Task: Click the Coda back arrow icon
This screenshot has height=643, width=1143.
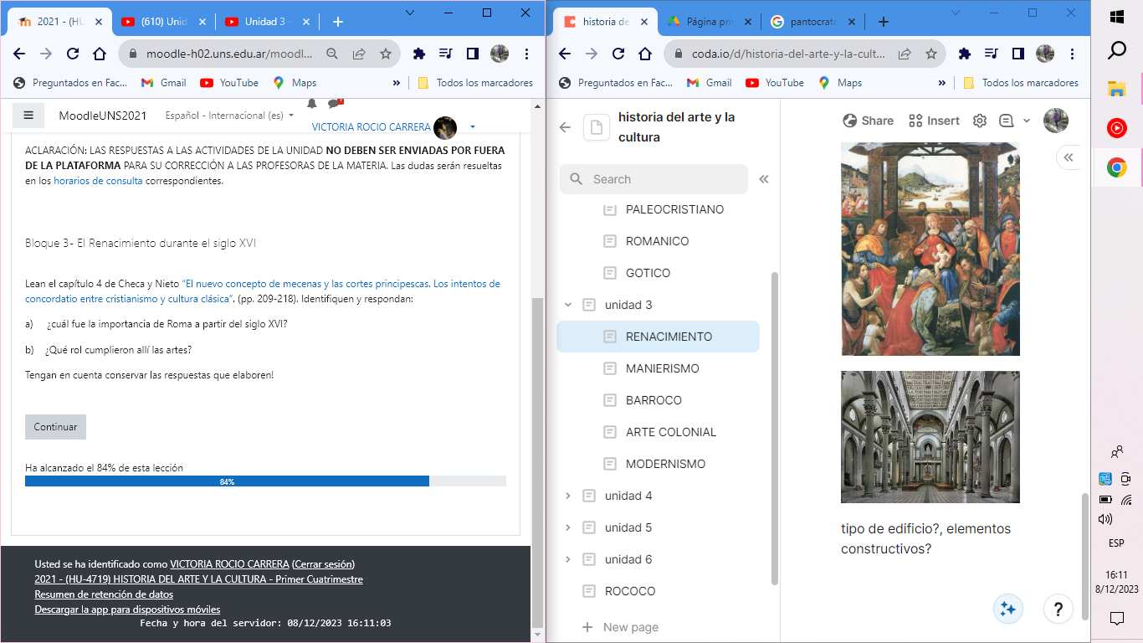Action: [x=565, y=127]
